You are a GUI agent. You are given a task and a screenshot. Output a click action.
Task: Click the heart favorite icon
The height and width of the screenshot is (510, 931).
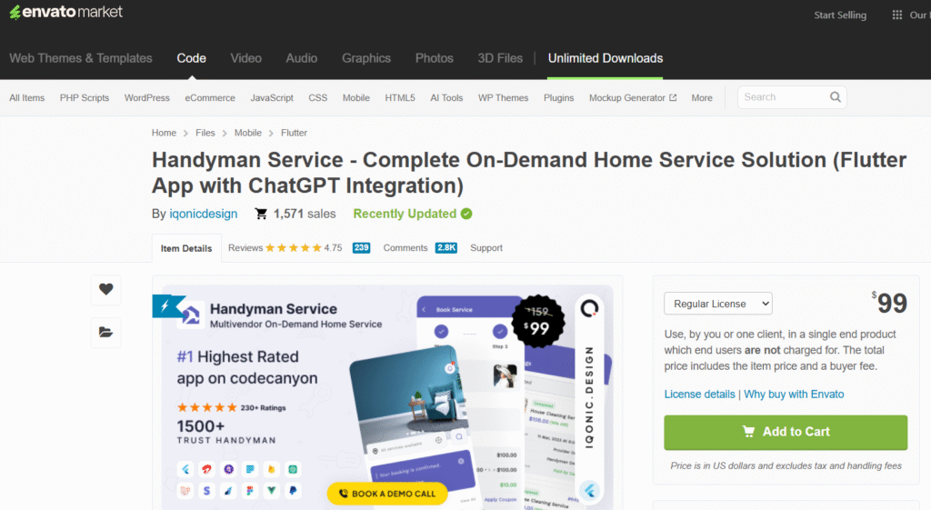click(x=105, y=289)
